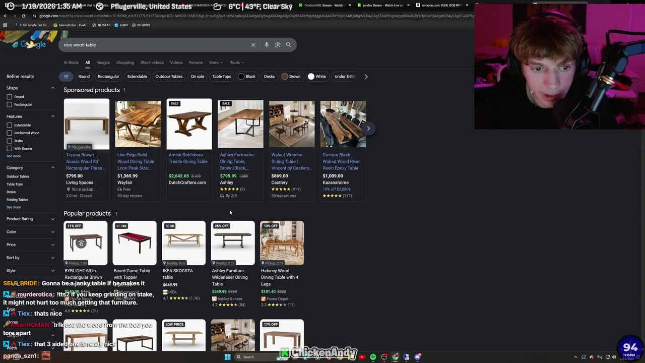Apply the Under $450 price chip
The height and width of the screenshot is (363, 645).
[x=345, y=77]
